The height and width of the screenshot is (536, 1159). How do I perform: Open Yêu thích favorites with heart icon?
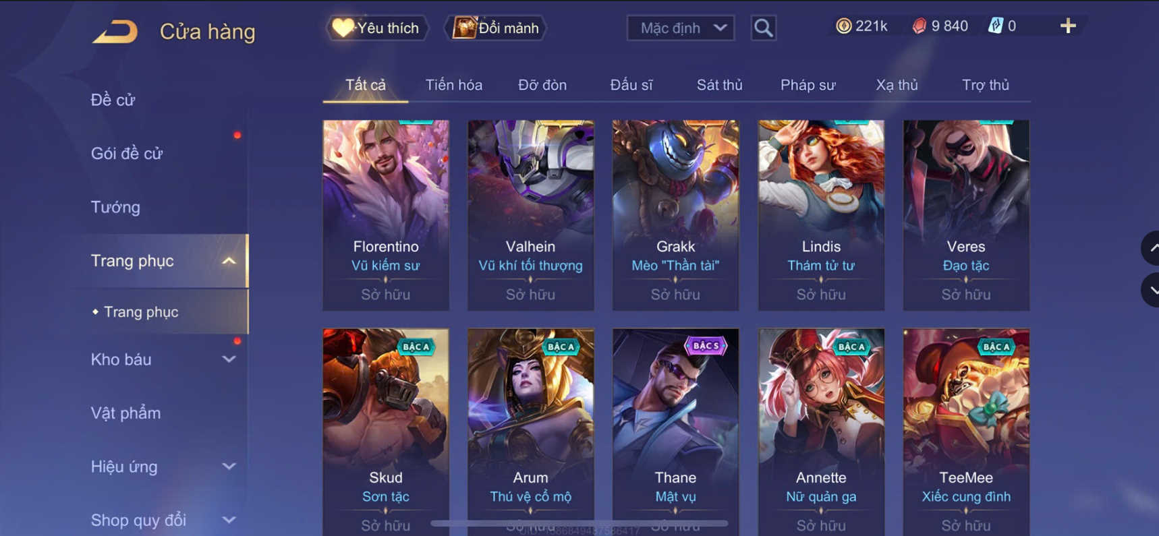376,28
